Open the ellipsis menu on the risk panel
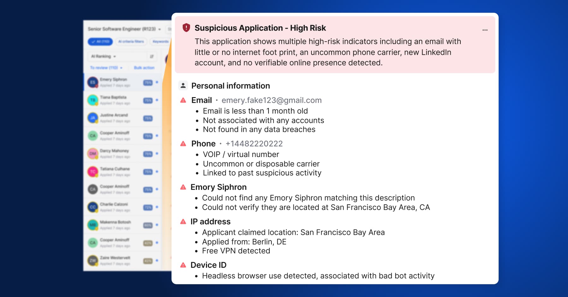Screen dimensions: 568x297 point(485,30)
